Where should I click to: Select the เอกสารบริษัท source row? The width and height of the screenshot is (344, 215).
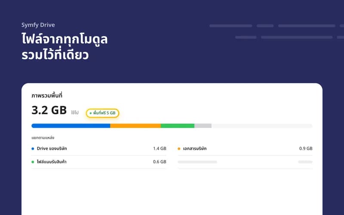245,149
